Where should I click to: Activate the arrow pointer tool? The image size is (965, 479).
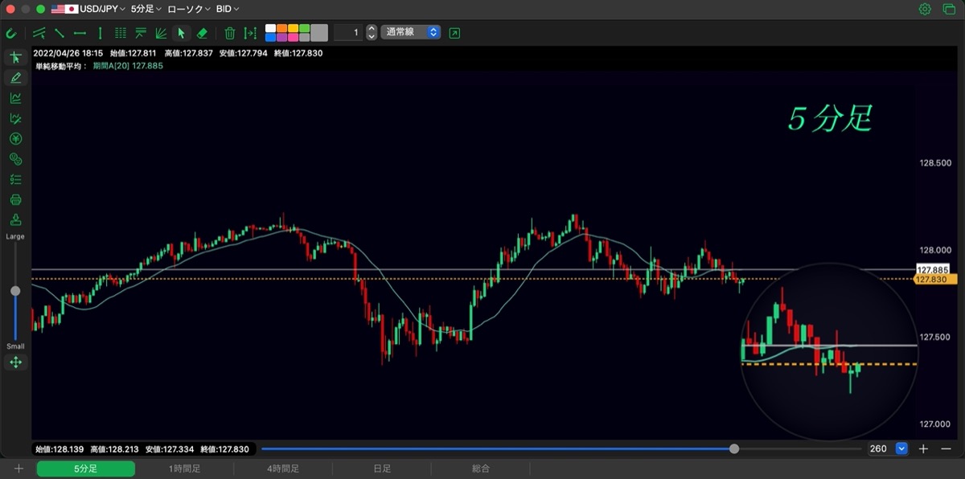point(181,33)
